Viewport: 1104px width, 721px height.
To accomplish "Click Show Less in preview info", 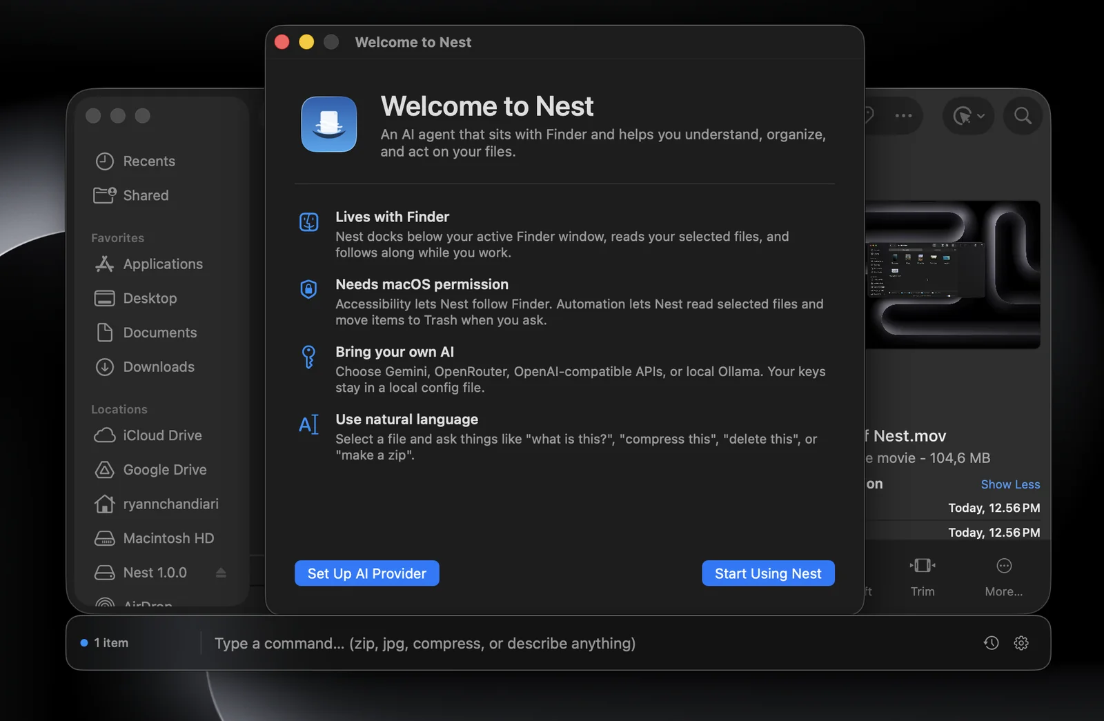I will pyautogui.click(x=1010, y=484).
